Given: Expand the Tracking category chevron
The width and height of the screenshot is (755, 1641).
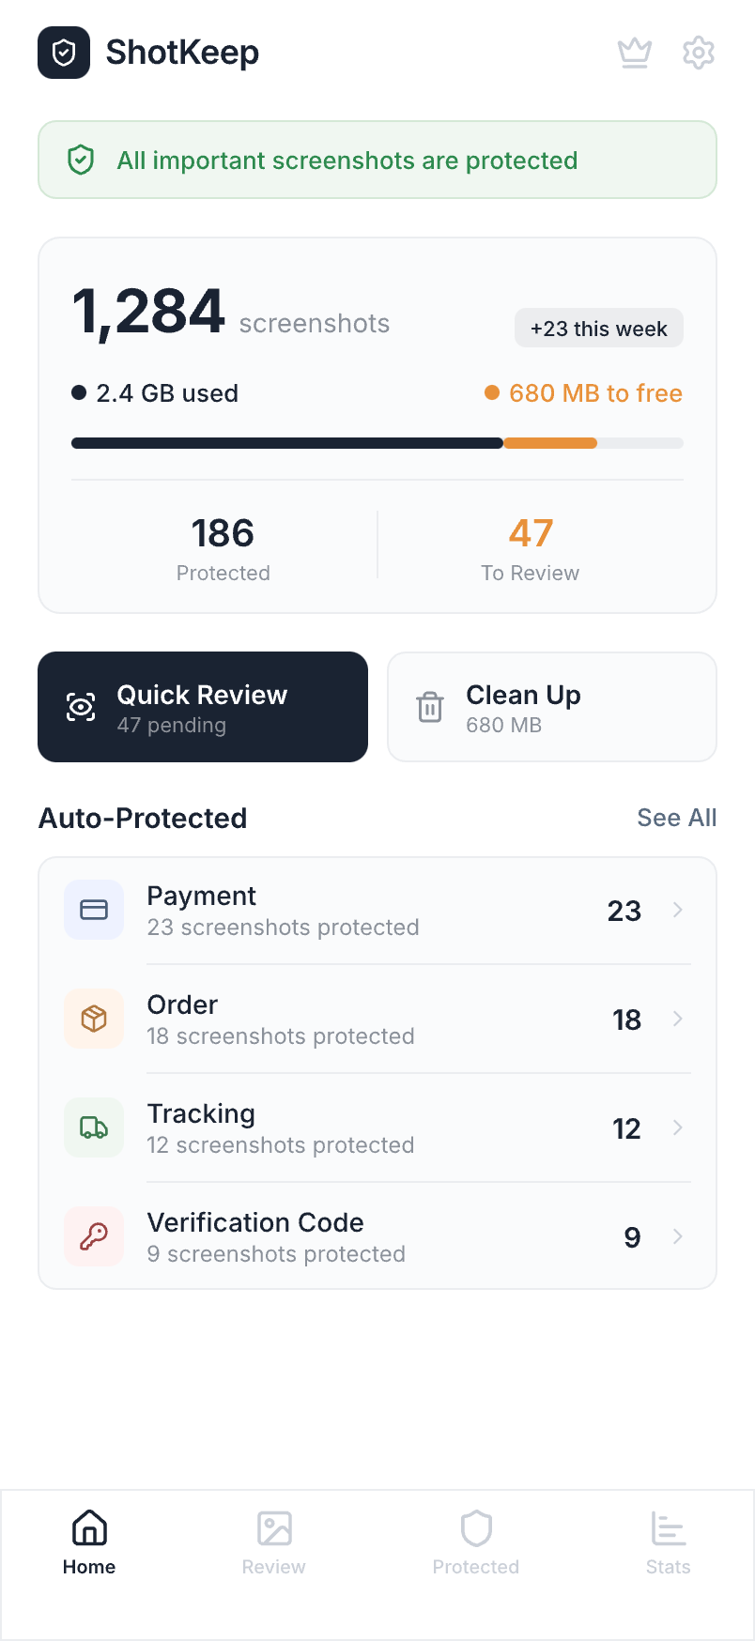Looking at the screenshot, I should (678, 1127).
